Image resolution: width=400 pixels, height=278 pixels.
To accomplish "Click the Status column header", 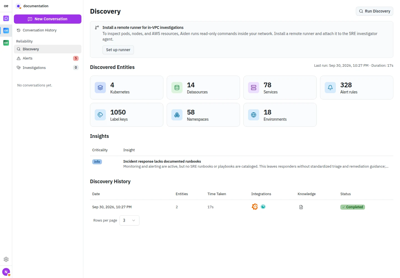I will click(346, 194).
